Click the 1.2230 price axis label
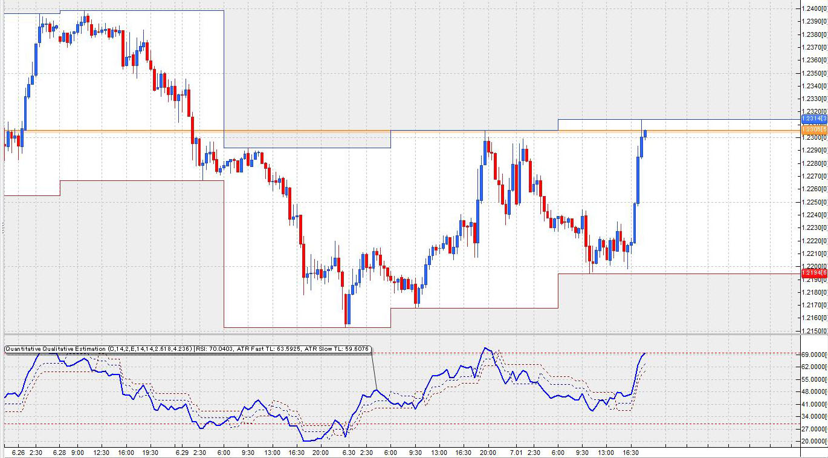828x458 pixels. 815,227
